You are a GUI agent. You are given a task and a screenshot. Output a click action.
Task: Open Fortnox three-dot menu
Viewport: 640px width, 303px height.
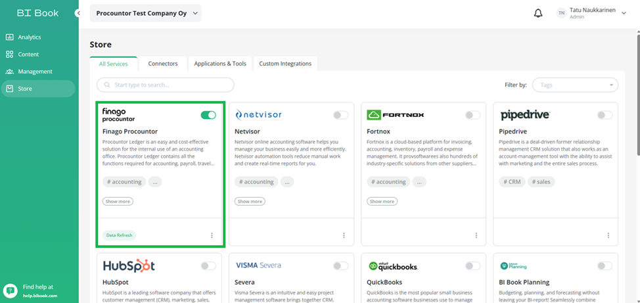tap(476, 235)
